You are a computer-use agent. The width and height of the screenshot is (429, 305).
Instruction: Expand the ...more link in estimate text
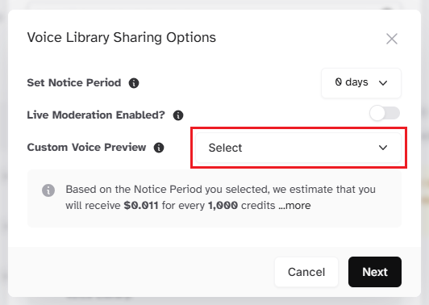(x=294, y=205)
